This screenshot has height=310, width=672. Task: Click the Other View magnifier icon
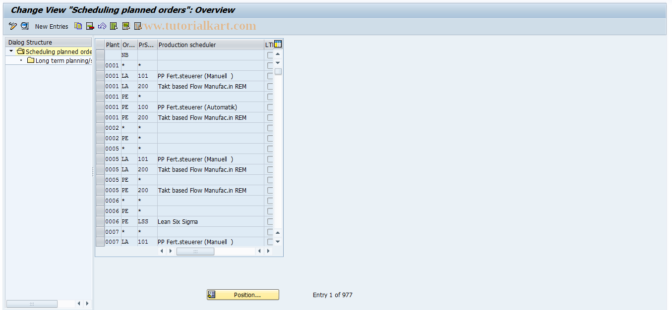[x=25, y=26]
